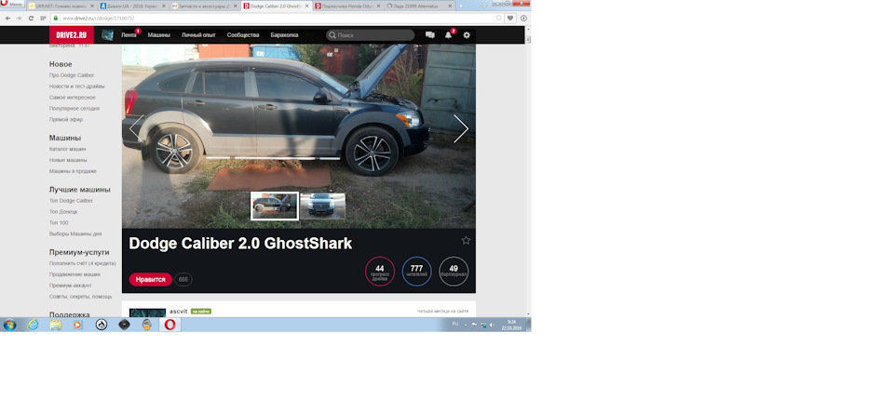Reload the page with the refresh icon
894x399 pixels.
(x=31, y=19)
